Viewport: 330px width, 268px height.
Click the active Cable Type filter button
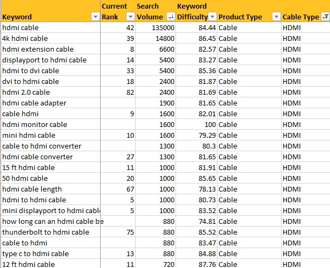[325, 17]
